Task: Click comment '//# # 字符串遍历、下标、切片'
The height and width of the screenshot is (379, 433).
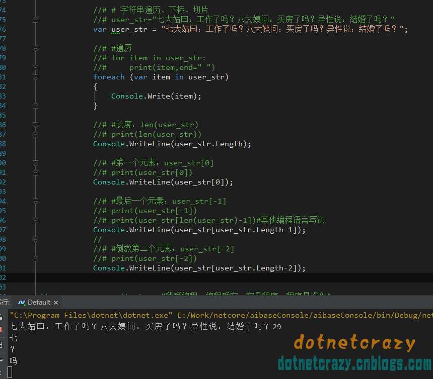Action: point(151,10)
